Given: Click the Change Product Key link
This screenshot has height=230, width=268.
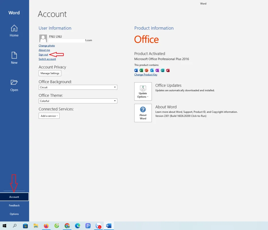Looking at the screenshot, I should (x=146, y=74).
